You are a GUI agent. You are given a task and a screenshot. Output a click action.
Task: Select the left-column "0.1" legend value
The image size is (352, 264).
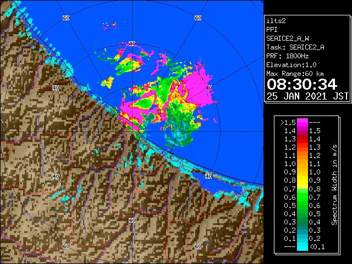point(290,239)
